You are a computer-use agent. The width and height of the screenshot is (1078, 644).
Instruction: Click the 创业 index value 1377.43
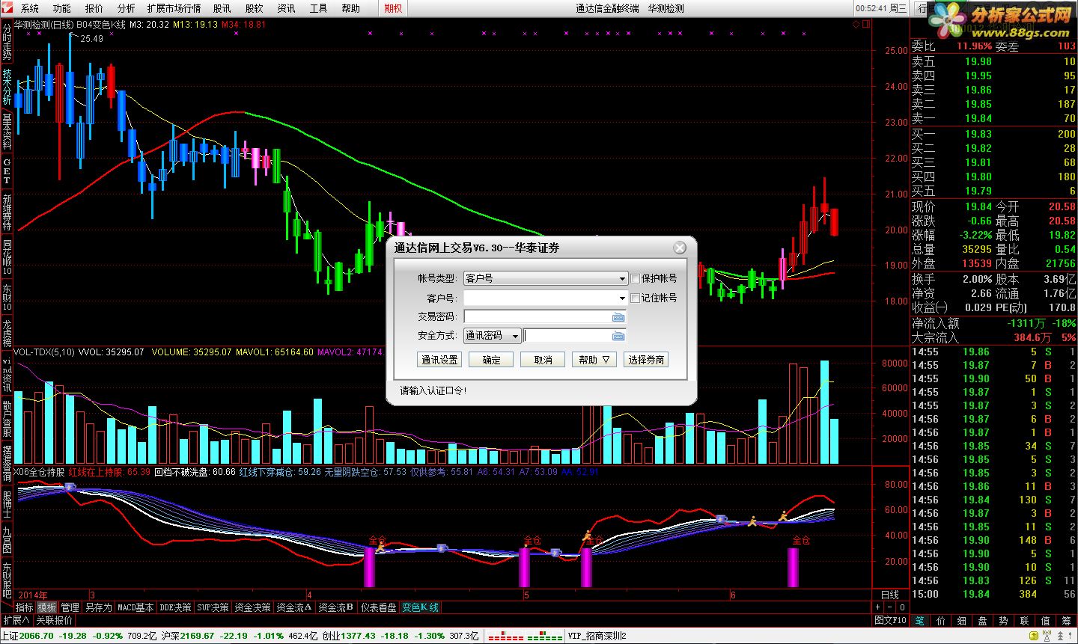359,636
